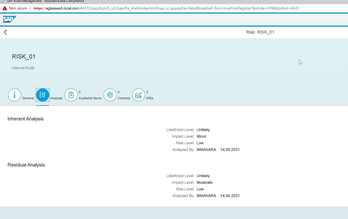The width and height of the screenshot is (348, 219).
Task: Open the General information section icon
Action: click(x=15, y=95)
